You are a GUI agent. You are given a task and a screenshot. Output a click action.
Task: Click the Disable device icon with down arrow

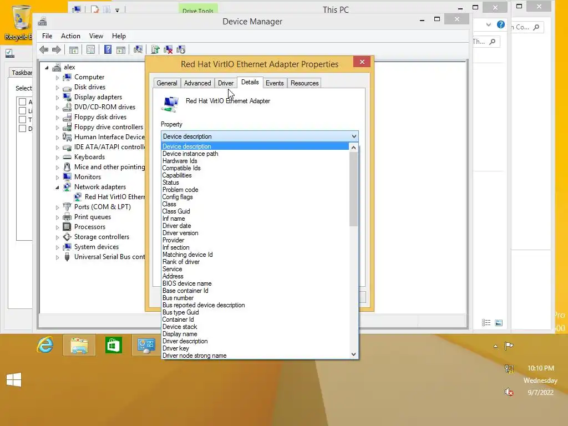pyautogui.click(x=181, y=49)
